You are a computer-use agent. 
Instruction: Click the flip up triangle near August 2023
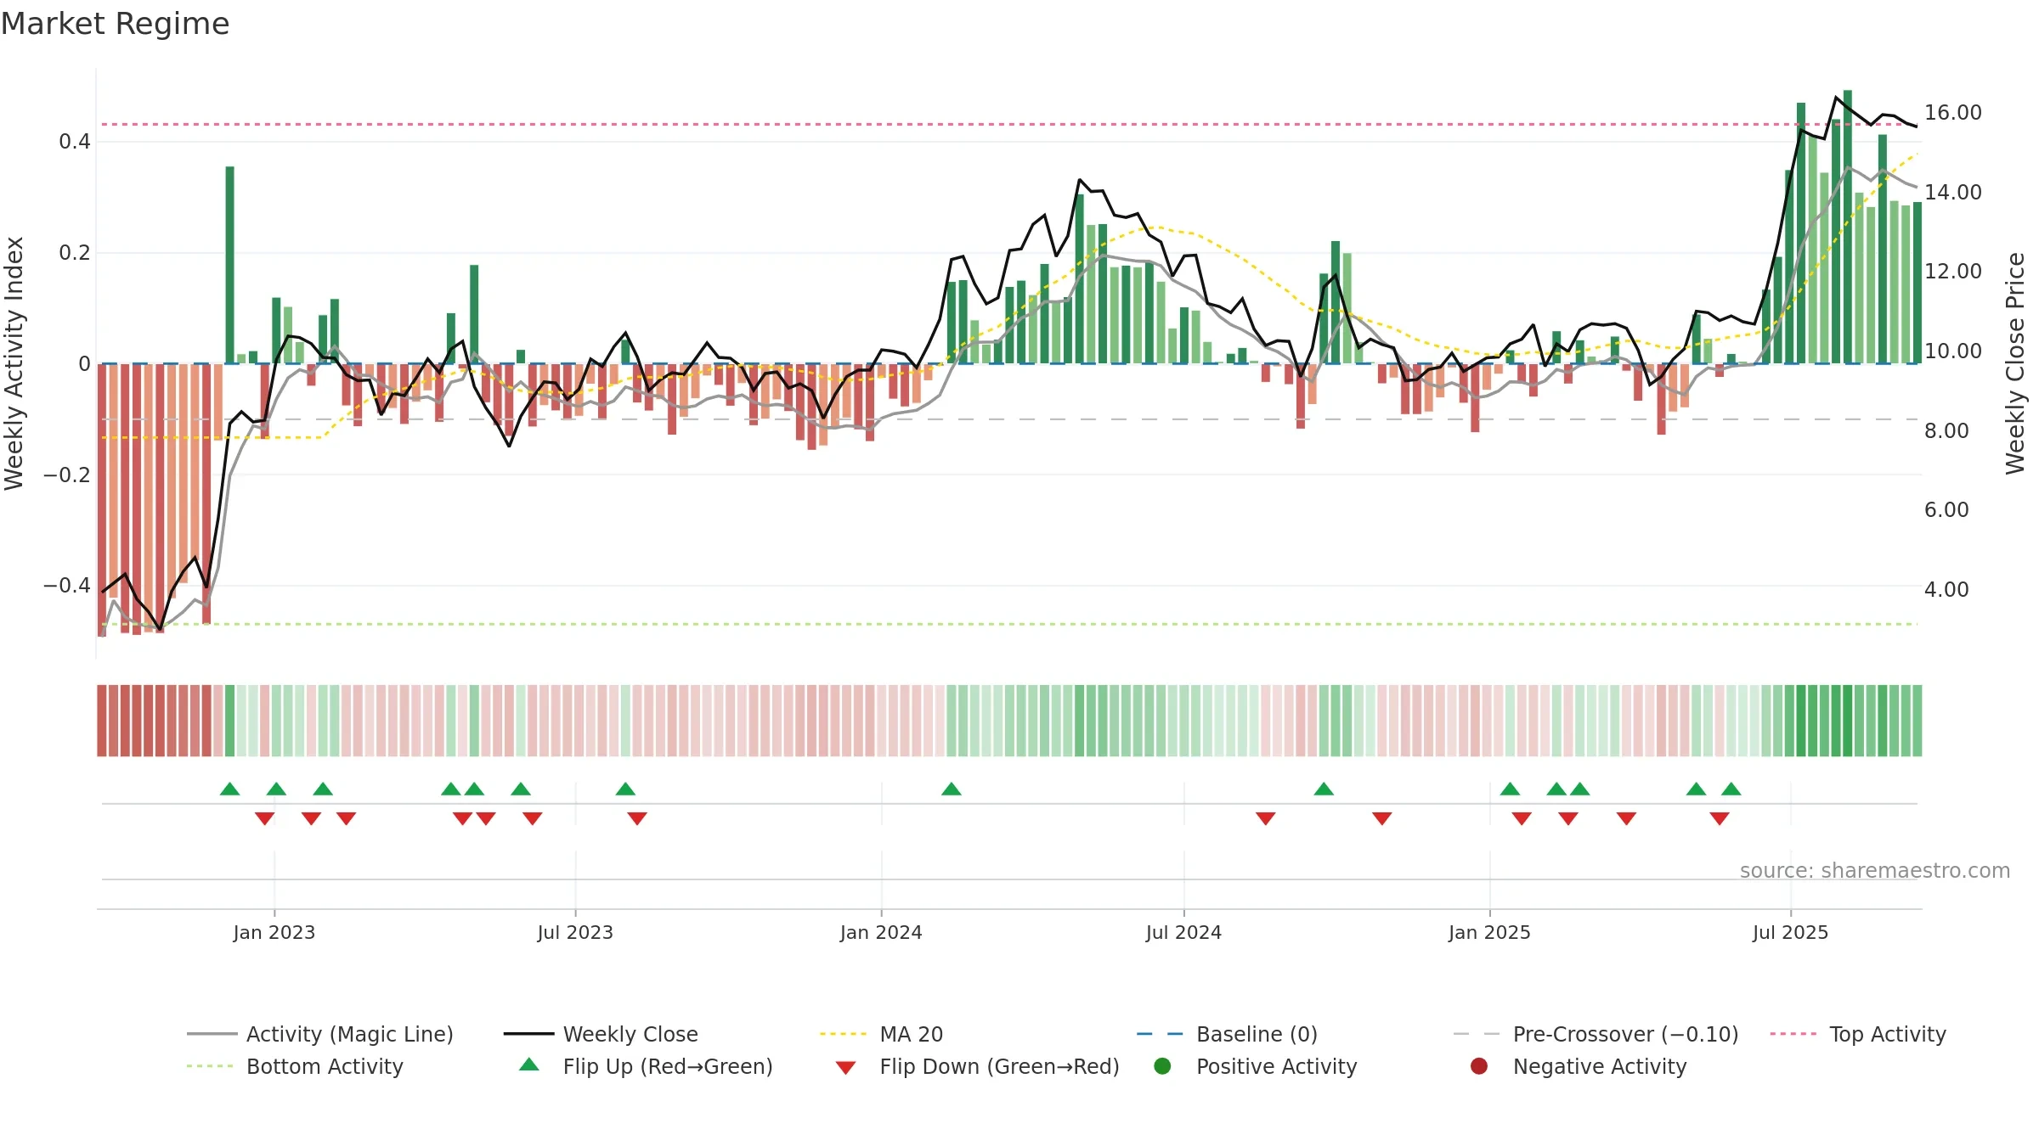(x=626, y=789)
